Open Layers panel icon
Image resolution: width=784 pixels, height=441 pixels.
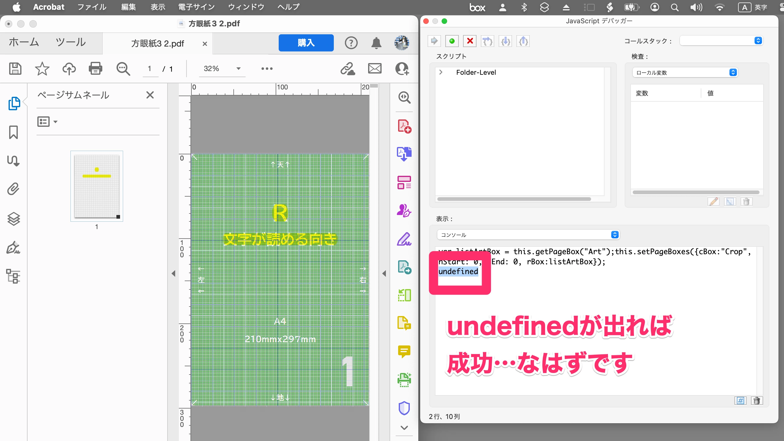[x=13, y=219]
